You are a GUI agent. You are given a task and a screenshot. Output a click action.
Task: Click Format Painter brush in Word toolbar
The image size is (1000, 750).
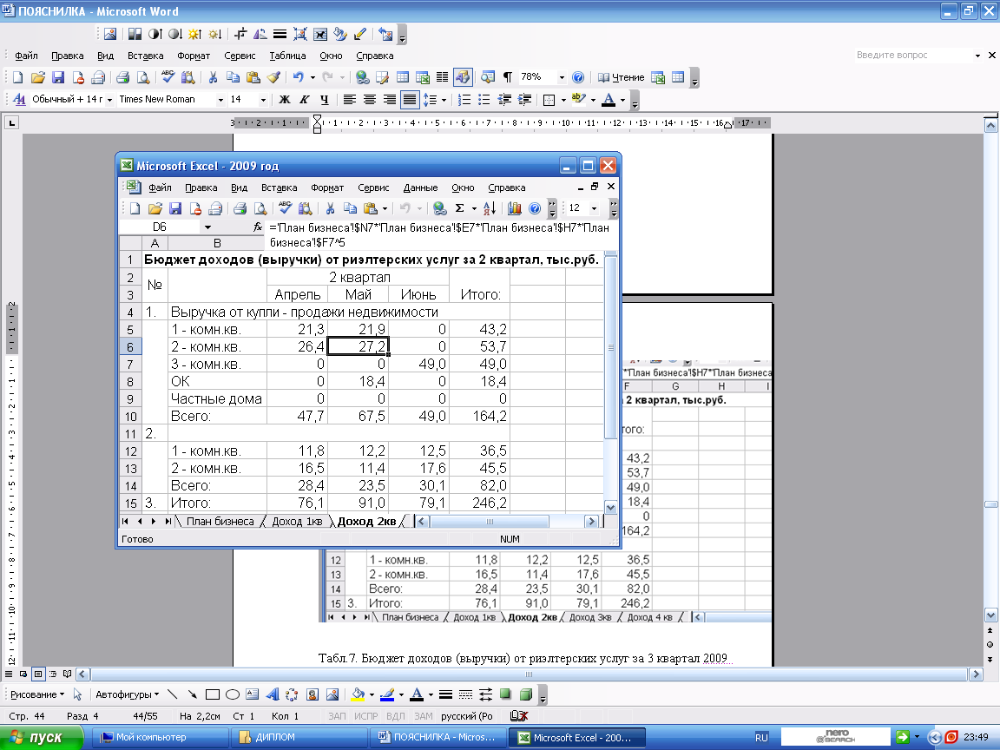(x=273, y=77)
